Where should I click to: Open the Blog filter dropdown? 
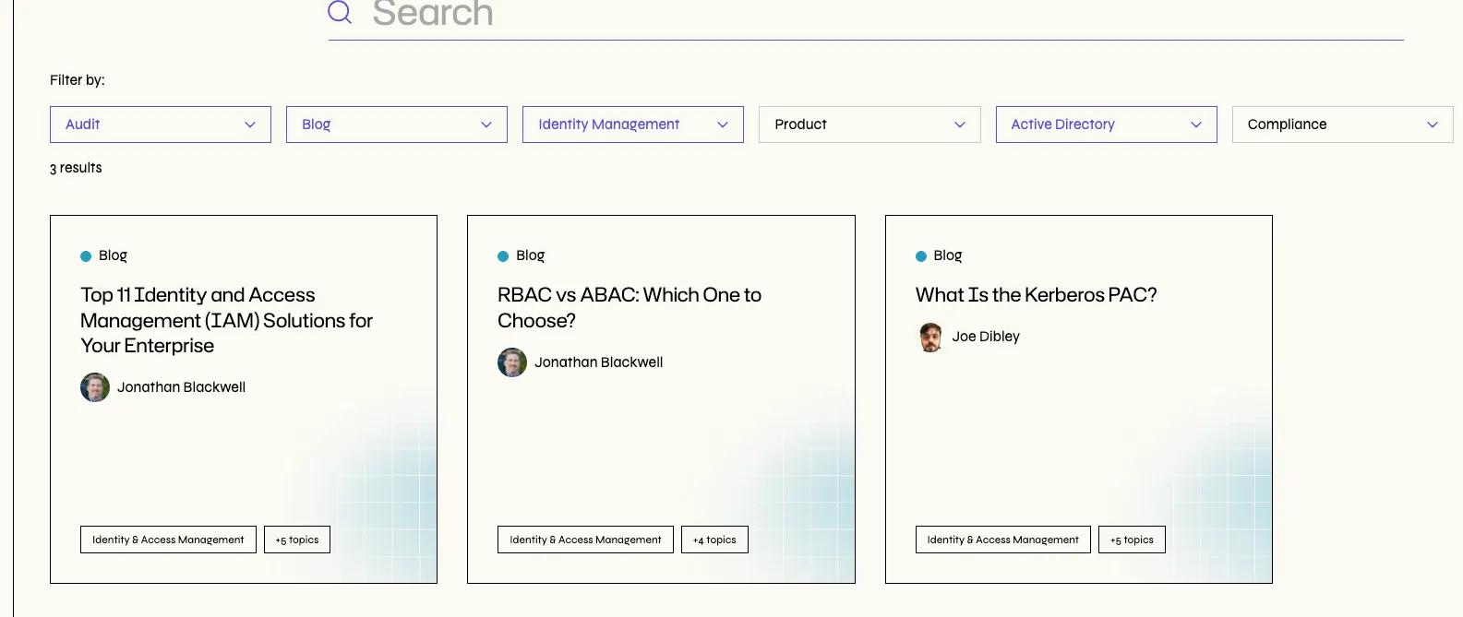pos(397,125)
